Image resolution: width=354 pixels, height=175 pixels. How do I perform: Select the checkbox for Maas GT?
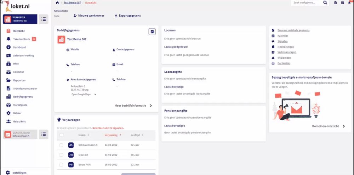[x=61, y=155]
